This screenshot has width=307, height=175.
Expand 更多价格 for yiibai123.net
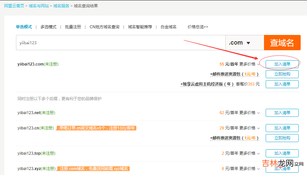coord(249,113)
